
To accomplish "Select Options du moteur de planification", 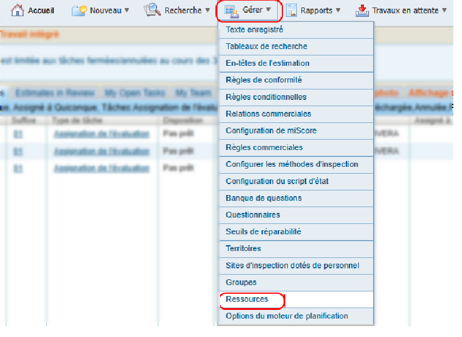I will click(x=286, y=316).
